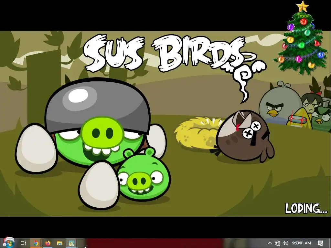Image resolution: width=331 pixels, height=248 pixels.
Task: Select the running game icon in the taskbar
Action: 72,243
